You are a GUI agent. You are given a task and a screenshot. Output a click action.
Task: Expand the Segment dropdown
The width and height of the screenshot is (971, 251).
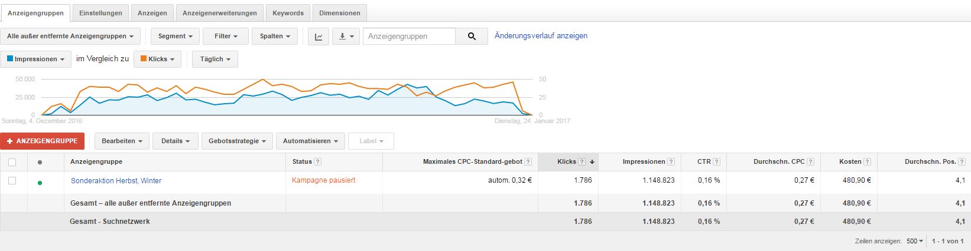click(x=176, y=37)
